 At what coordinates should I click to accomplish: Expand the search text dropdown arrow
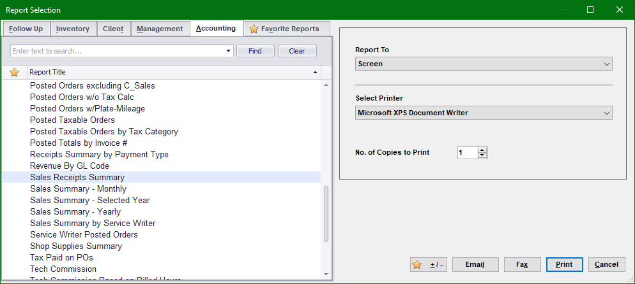point(229,51)
